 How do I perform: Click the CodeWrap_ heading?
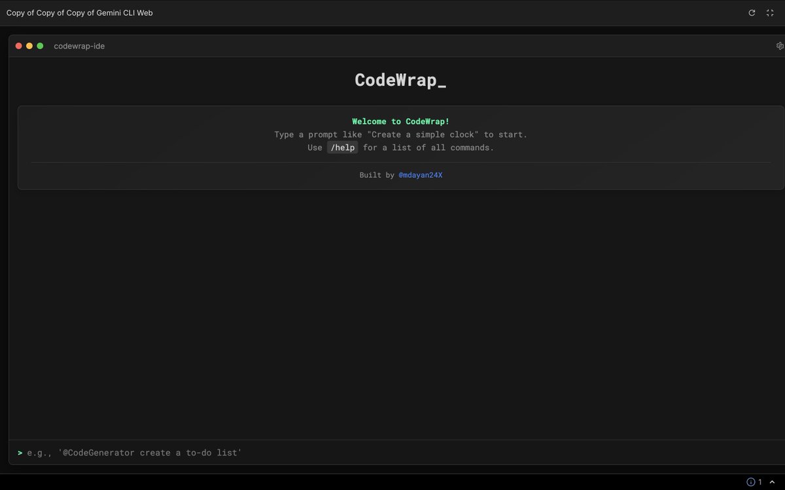[x=400, y=80]
